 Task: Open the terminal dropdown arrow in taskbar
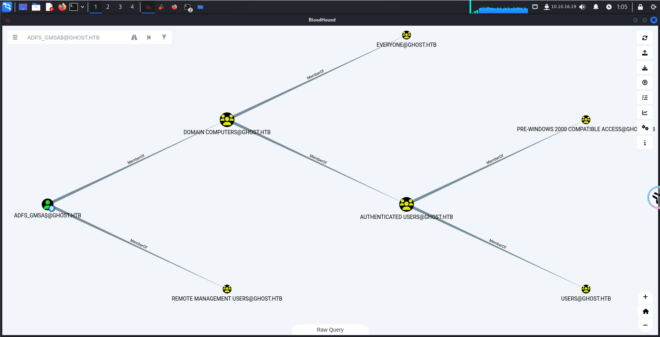click(83, 7)
